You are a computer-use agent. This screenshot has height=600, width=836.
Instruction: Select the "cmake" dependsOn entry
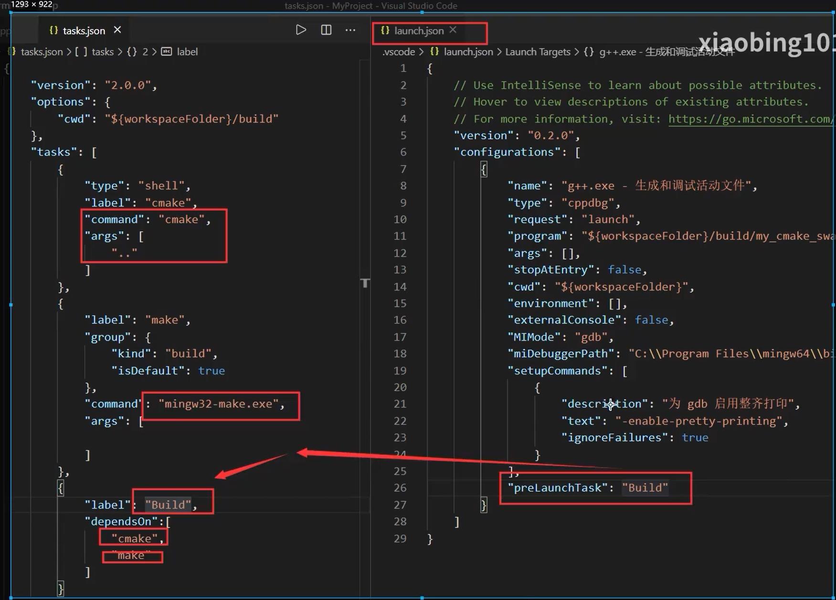tap(134, 538)
